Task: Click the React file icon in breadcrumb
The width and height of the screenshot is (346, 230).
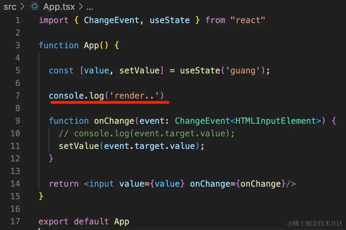Action: pyautogui.click(x=34, y=6)
